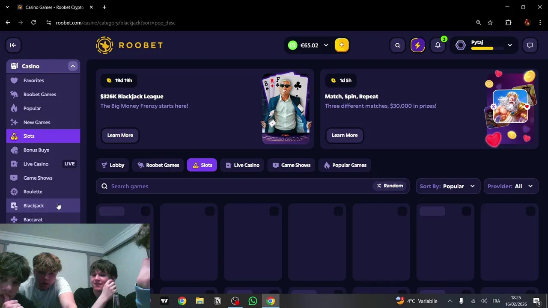Open Notion from the taskbar
This screenshot has height=308, width=548.
217,301
